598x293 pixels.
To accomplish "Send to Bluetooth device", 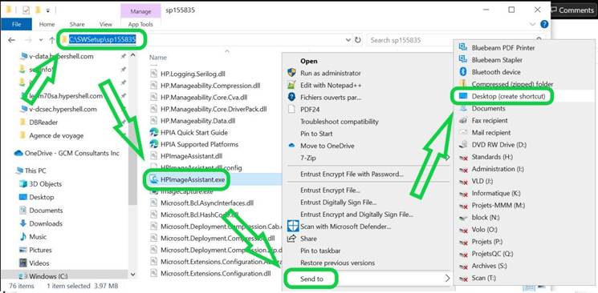I will (x=496, y=72).
